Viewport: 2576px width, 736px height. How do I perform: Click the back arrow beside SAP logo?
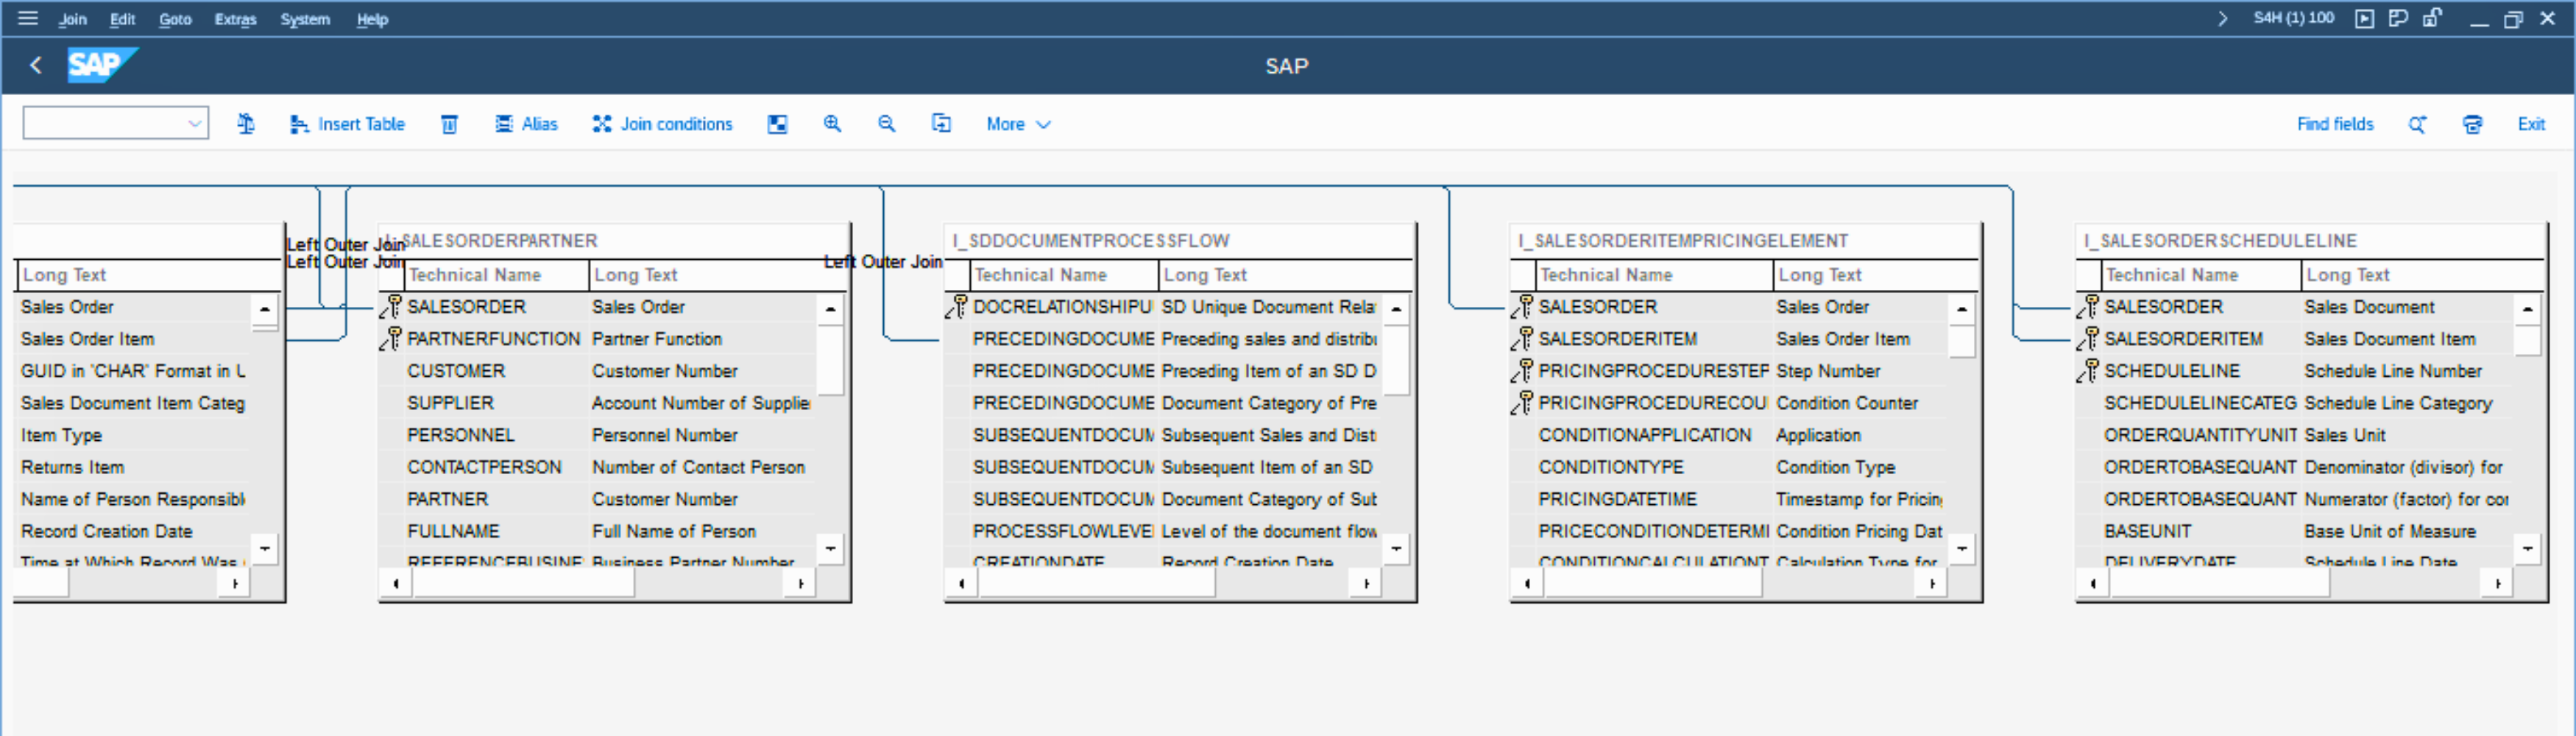tap(36, 66)
